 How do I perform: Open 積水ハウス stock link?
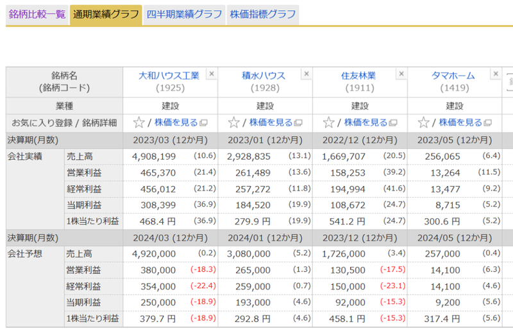264,76
